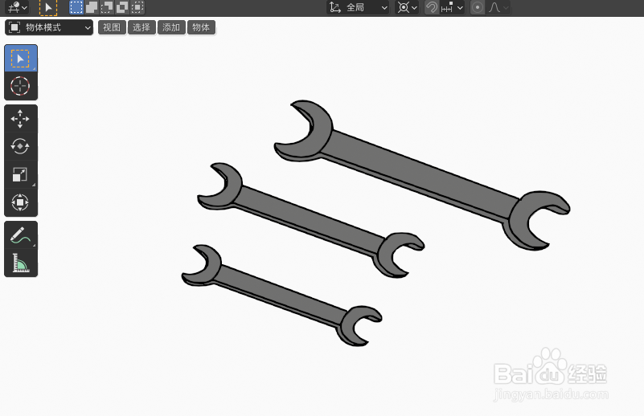Activate the Rotate tool
Viewport: 644px width, 416px height.
click(x=21, y=146)
